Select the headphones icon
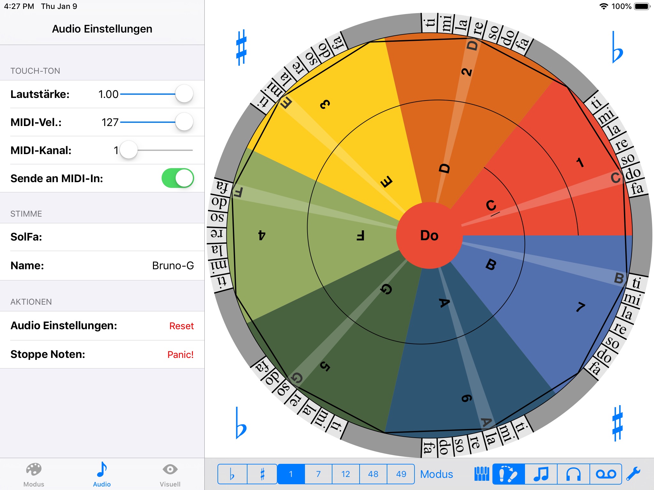 (573, 474)
